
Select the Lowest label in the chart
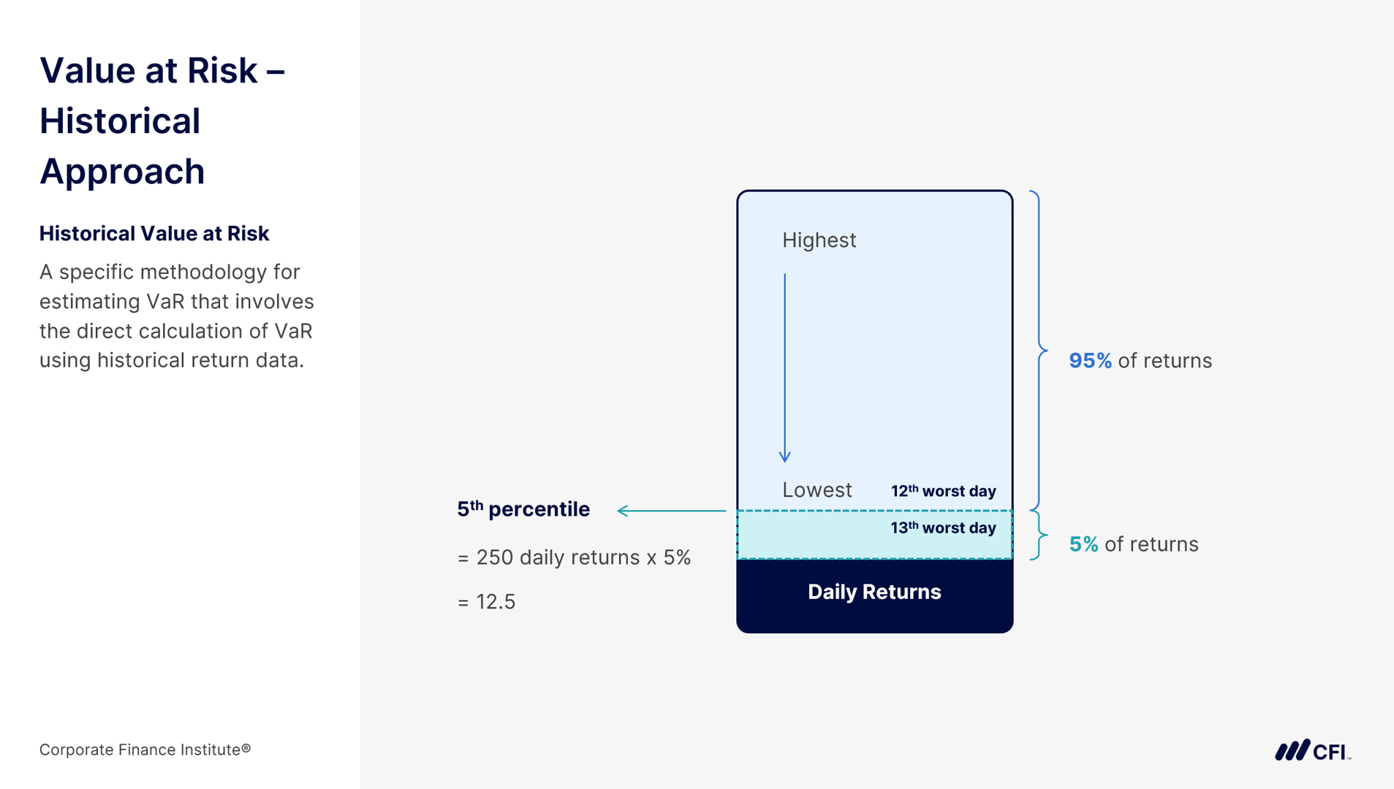817,490
